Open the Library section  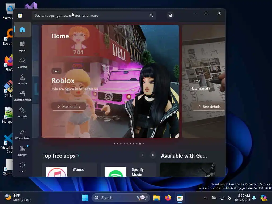[x=22, y=151]
